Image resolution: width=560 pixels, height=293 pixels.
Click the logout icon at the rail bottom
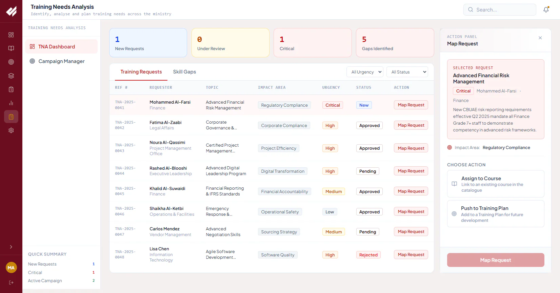[x=11, y=282]
